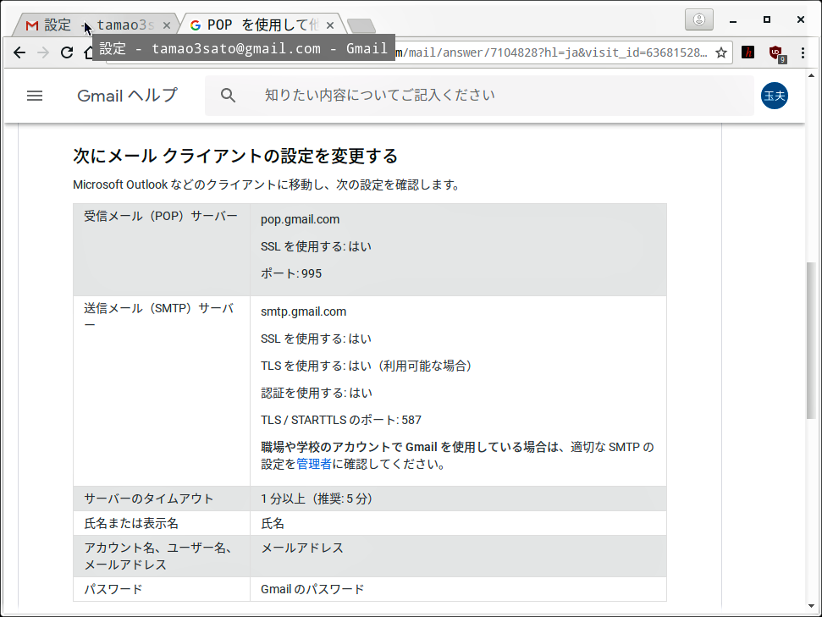Click the search magnifier icon
This screenshot has width=822, height=617.
(x=228, y=96)
